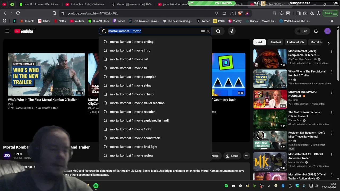Open the Torrents bookmark
The height and width of the screenshot is (191, 340).
27,21
